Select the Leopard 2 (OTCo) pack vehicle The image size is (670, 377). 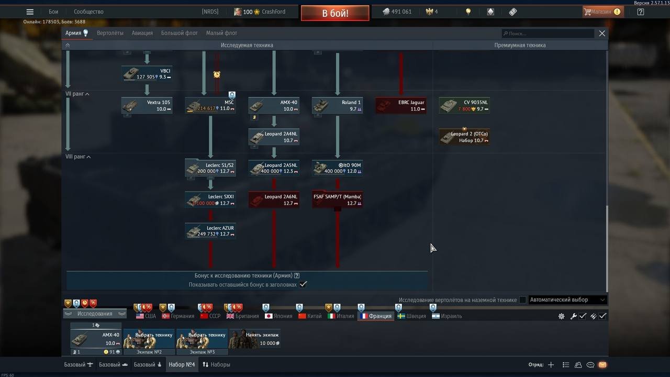464,137
